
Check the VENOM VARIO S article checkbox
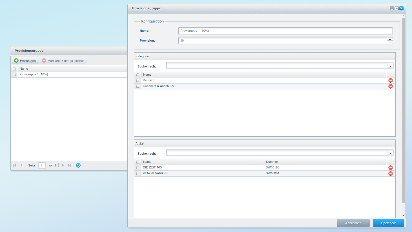click(x=138, y=174)
